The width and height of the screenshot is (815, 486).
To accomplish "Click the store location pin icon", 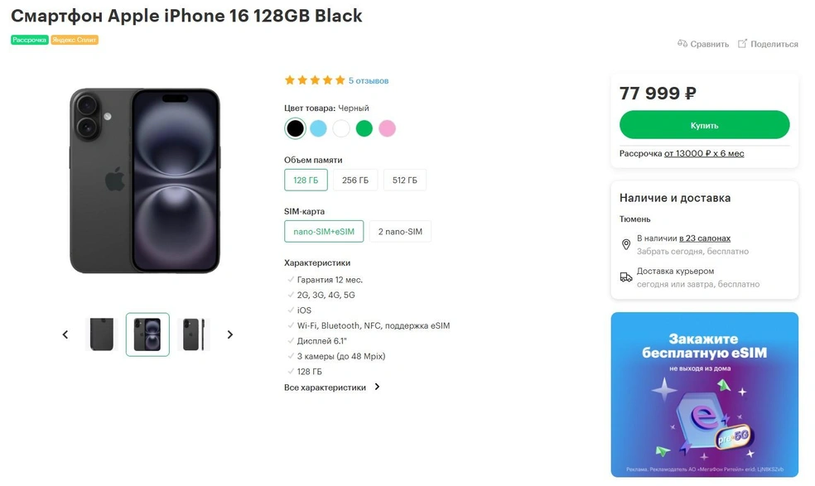I will pyautogui.click(x=626, y=244).
